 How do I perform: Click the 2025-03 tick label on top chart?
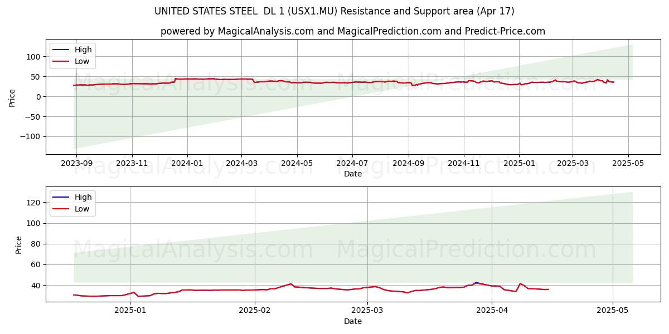point(573,164)
